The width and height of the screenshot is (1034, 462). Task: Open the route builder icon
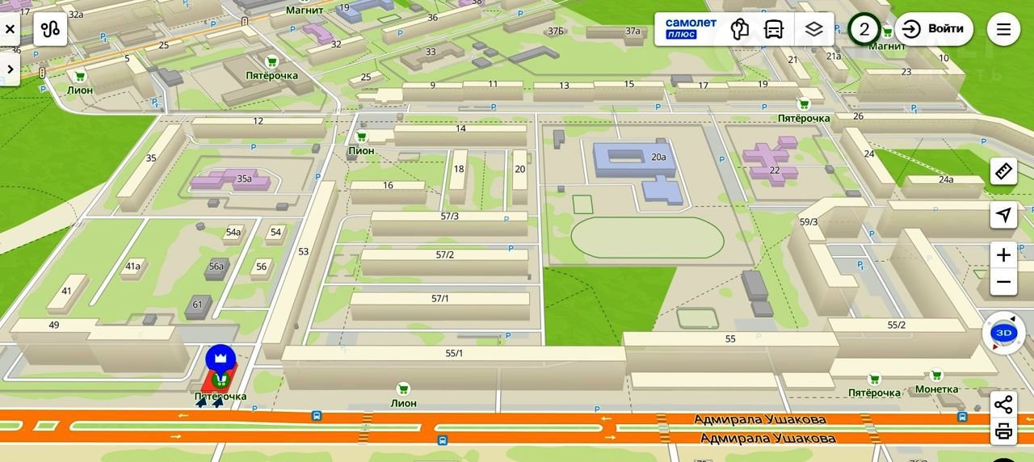tap(50, 29)
